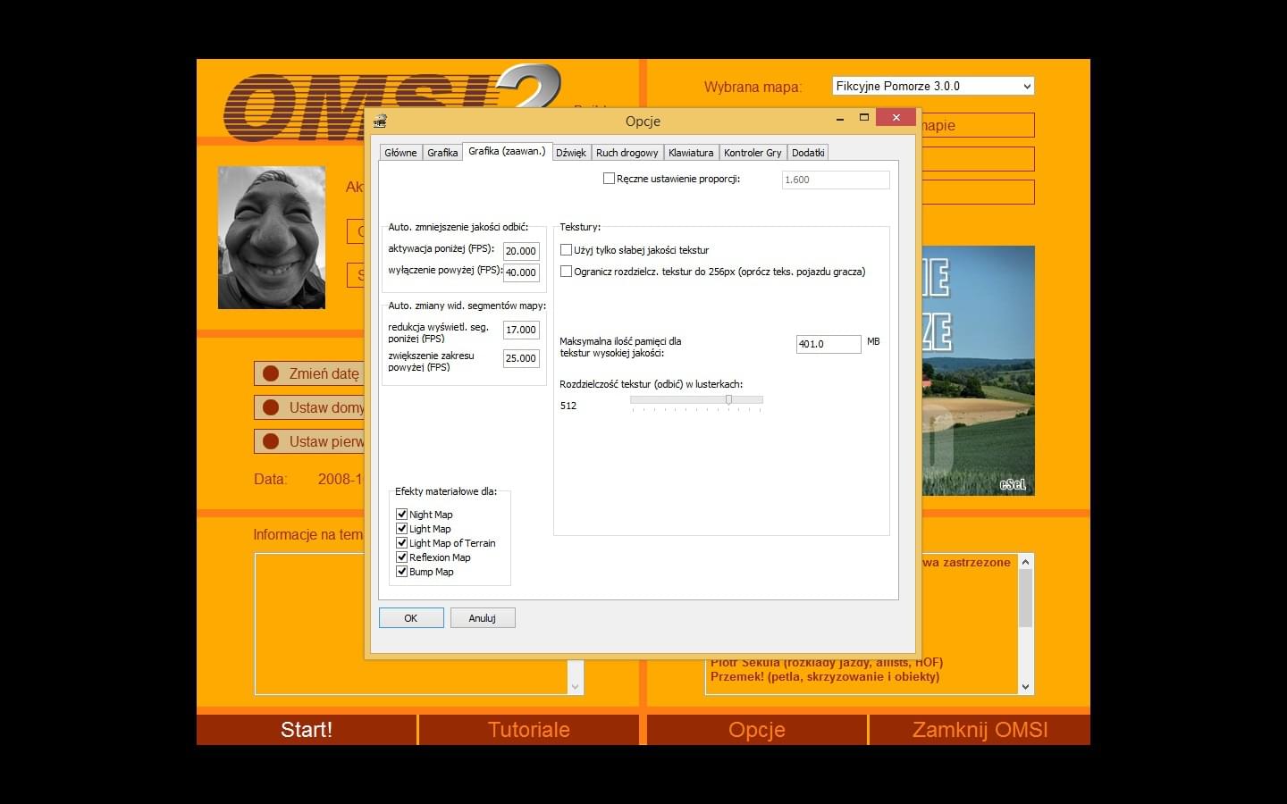Click the driver profile photo
Image resolution: width=1287 pixels, height=804 pixels.
272,238
